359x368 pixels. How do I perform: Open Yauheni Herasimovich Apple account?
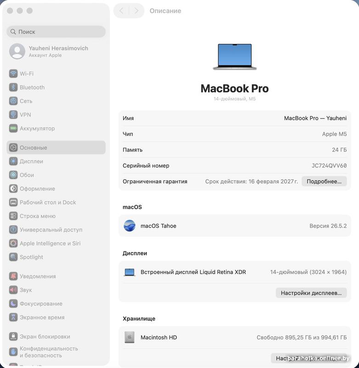(x=56, y=51)
